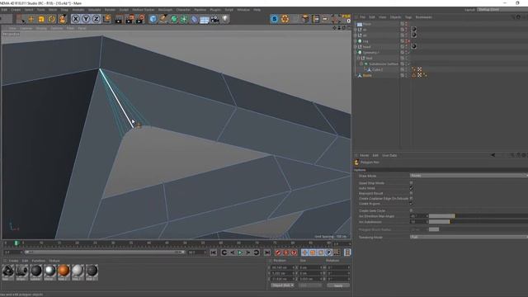Image resolution: width=528 pixels, height=297 pixels.
Task: Select the Rotate tool in top toolbar
Action: point(51,19)
